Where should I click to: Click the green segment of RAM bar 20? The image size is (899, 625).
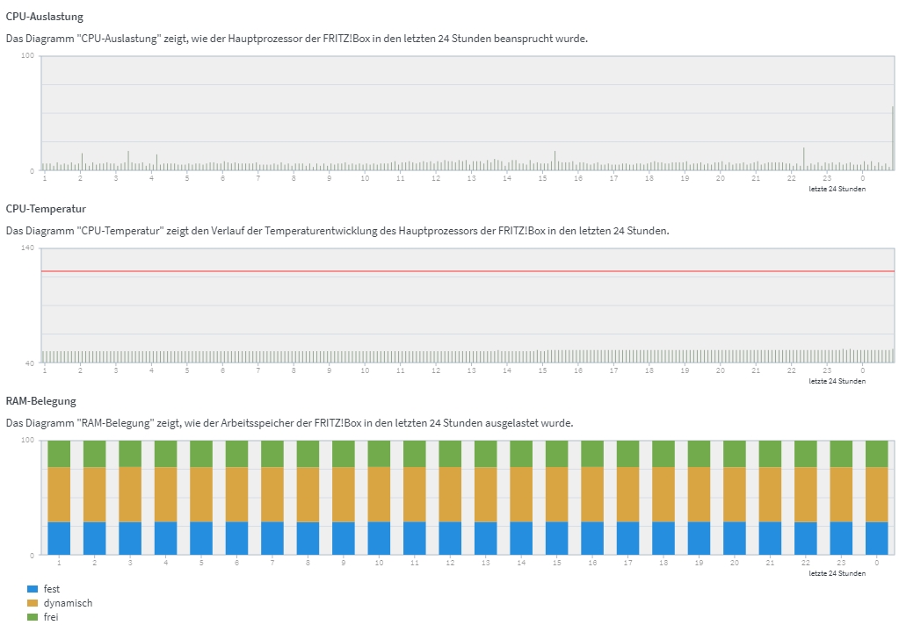coord(735,454)
